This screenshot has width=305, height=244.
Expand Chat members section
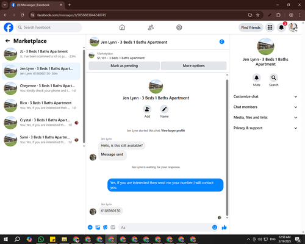coord(265,107)
